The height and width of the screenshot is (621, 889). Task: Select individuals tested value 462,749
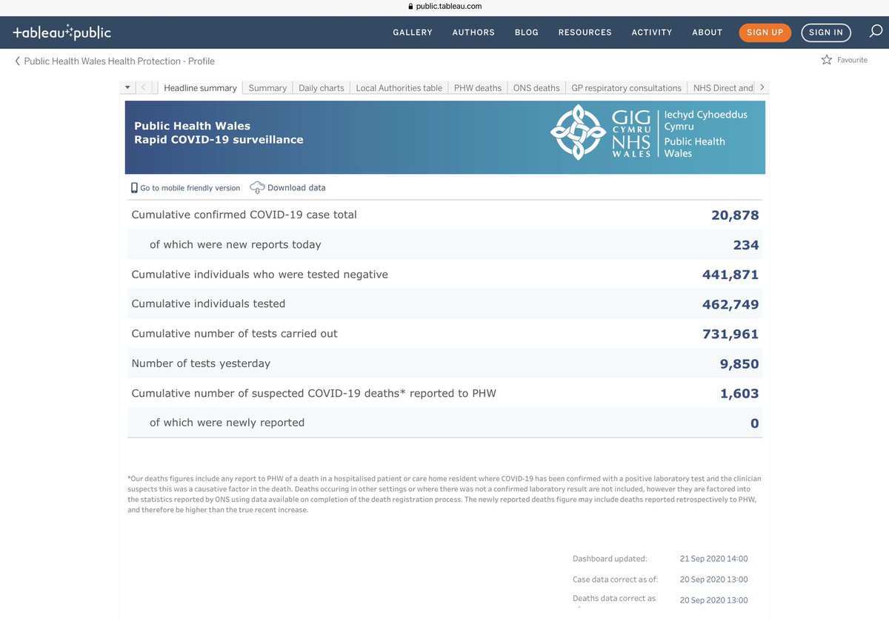tap(730, 304)
